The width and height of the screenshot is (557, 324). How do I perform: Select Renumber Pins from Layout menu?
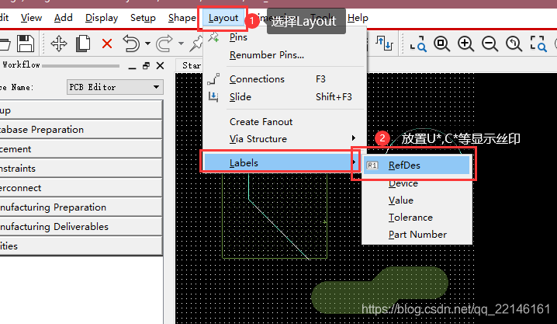pos(266,55)
